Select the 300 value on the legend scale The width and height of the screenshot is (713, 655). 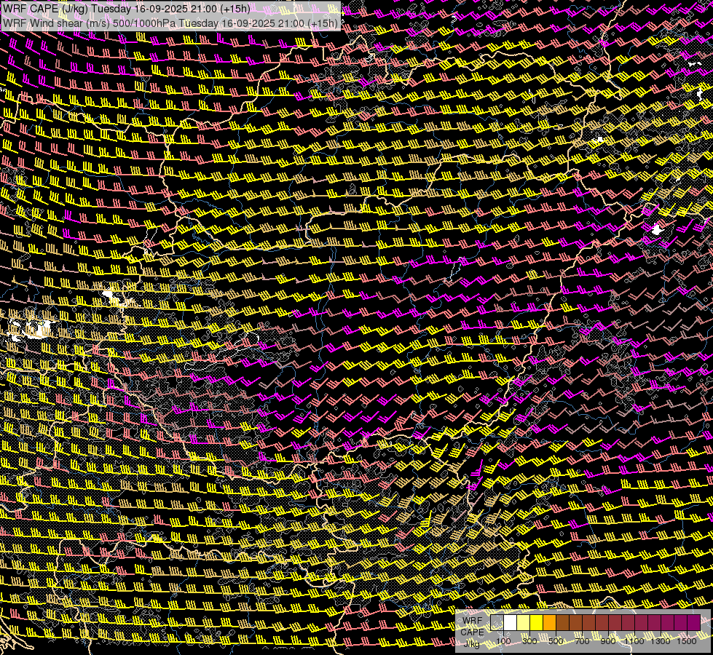click(529, 641)
